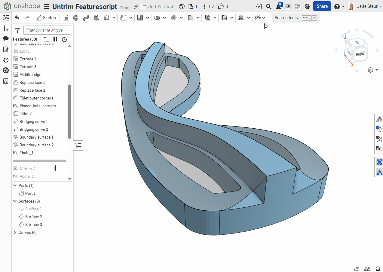Pause feature regeneration with the pause button
383x272 pixels.
(55, 39)
